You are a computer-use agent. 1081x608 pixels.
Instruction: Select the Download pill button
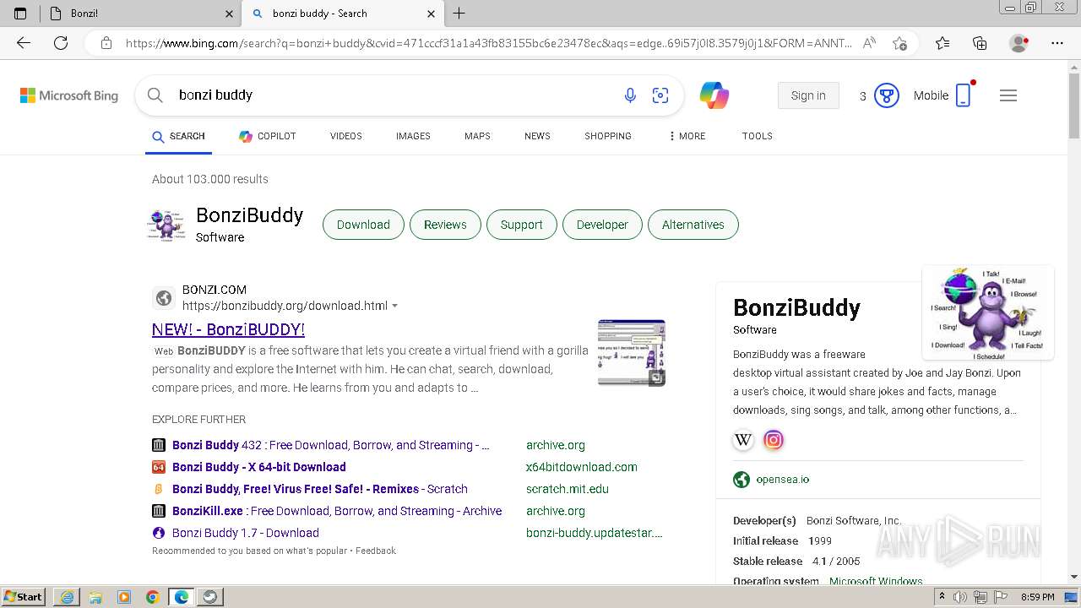[363, 225]
